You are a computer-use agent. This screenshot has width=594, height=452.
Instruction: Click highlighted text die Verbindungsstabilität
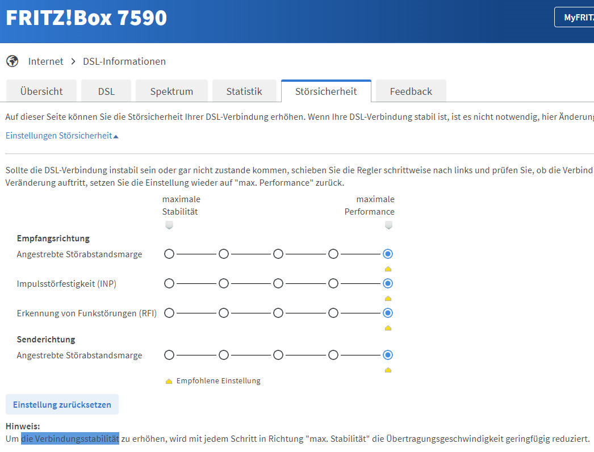point(70,439)
